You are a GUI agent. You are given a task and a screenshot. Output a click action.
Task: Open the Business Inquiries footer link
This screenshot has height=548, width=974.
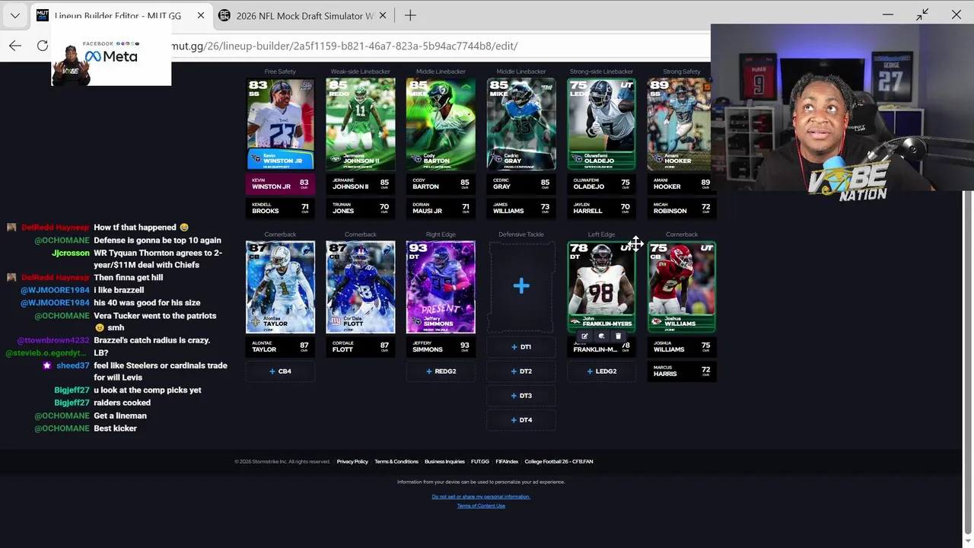444,461
